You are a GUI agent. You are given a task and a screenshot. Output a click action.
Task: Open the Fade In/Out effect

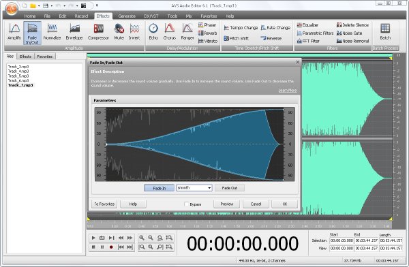pyautogui.click(x=32, y=33)
